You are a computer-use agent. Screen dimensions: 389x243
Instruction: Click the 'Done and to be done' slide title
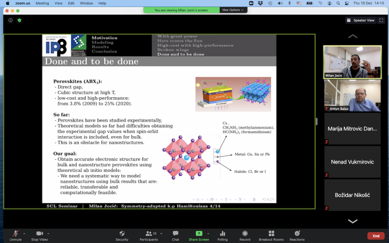(91, 61)
